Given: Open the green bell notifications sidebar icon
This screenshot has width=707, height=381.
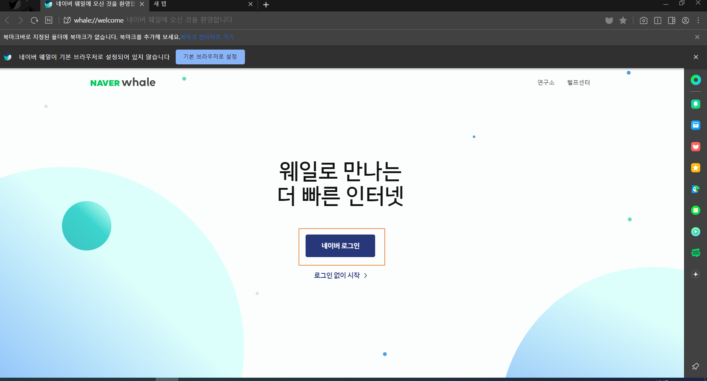Looking at the screenshot, I should coord(696,104).
